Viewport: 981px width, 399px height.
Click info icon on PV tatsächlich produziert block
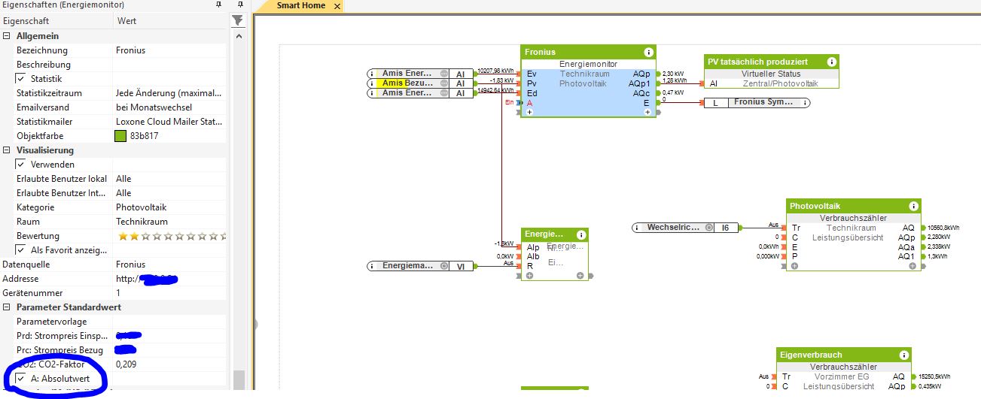[831, 62]
